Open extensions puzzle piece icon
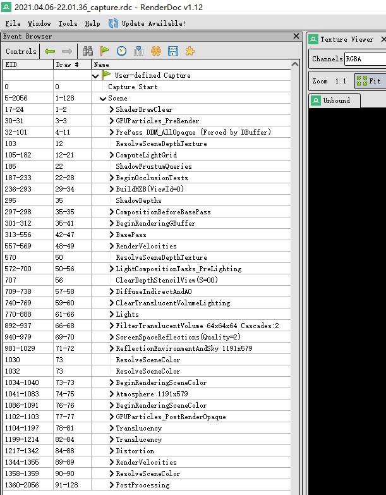The image size is (386, 495). (190, 51)
